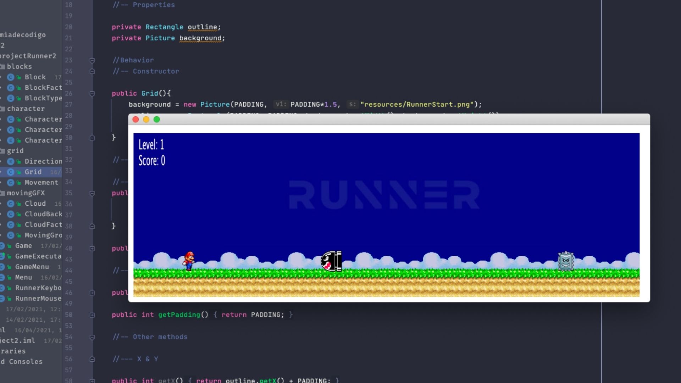
Task: Click the Bullet Bill enemy in the game
Action: (331, 261)
